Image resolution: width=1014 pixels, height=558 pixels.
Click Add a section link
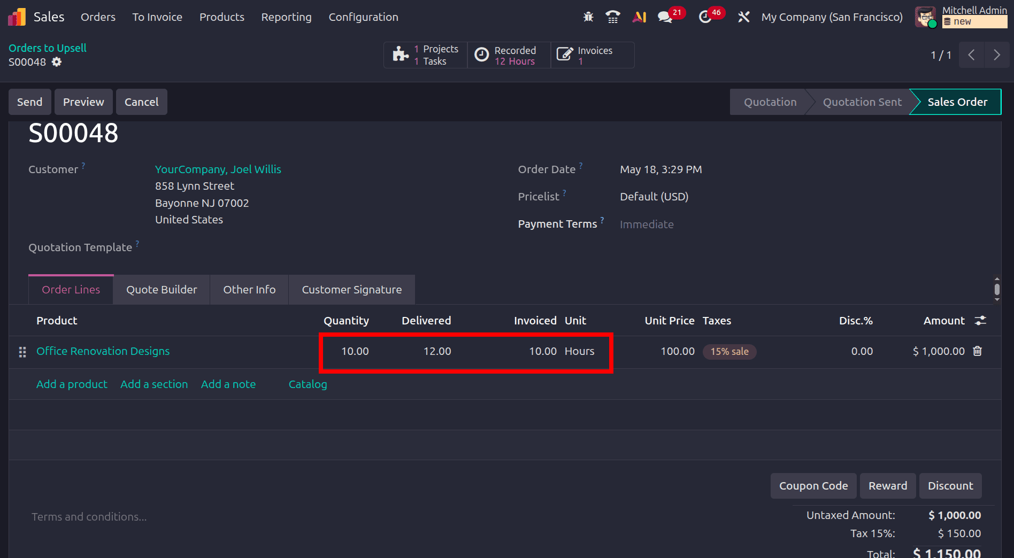[x=154, y=384]
